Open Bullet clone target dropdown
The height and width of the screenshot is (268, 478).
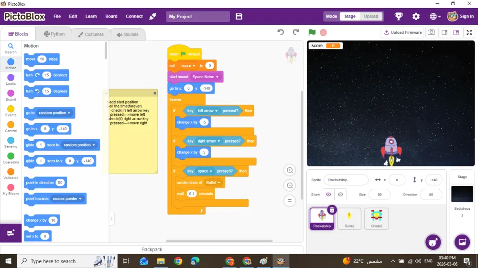coord(213,183)
